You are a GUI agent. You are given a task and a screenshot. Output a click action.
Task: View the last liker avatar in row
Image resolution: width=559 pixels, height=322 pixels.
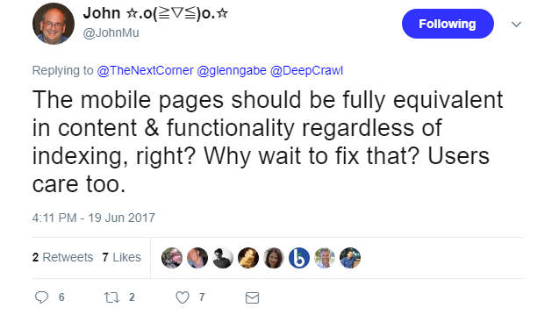point(350,258)
